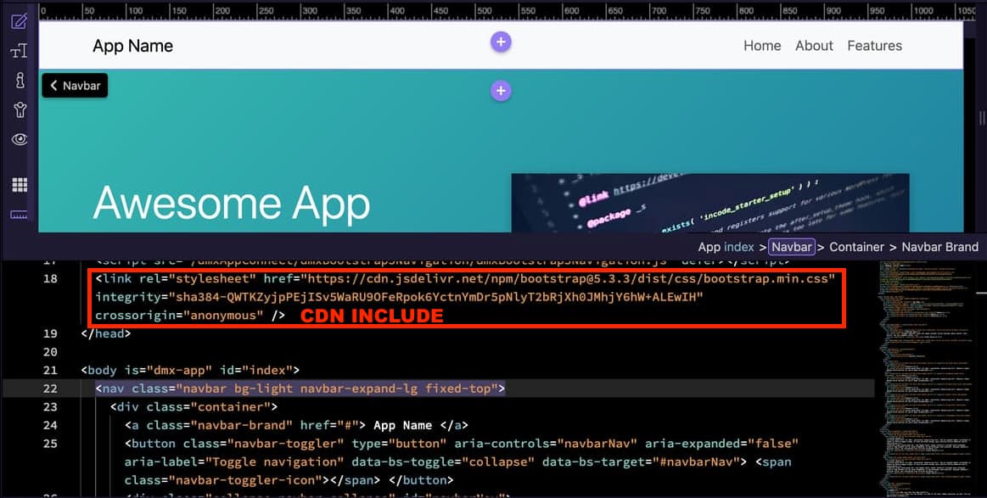Click the plus button inside the navbar
The width and height of the screenshot is (987, 498).
[501, 42]
